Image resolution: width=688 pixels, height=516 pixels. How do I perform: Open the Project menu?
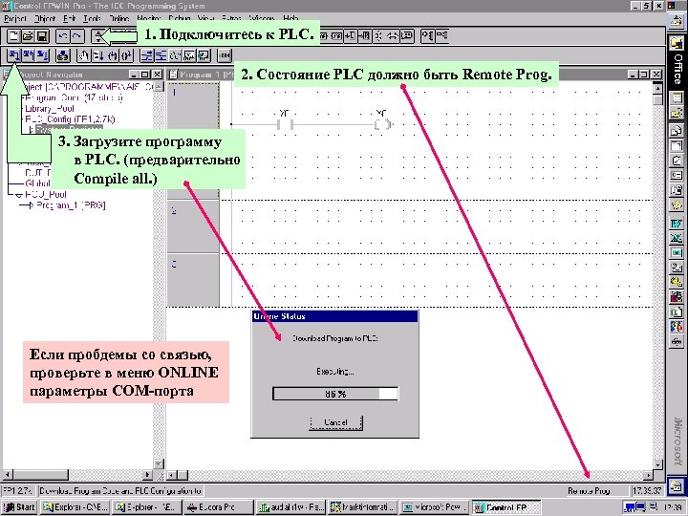(15, 18)
